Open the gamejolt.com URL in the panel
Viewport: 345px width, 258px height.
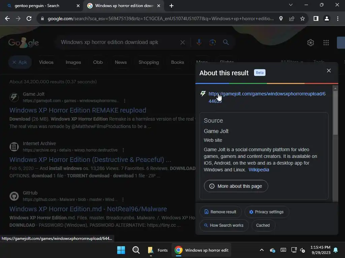pos(267,97)
